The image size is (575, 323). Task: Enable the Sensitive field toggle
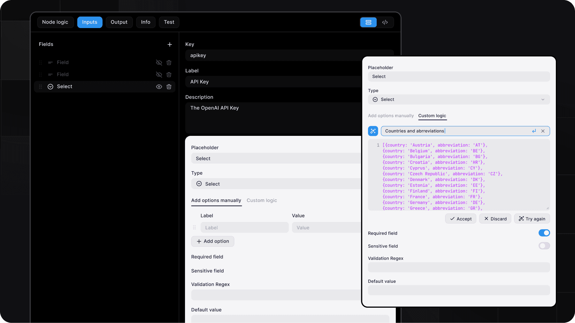pyautogui.click(x=544, y=246)
